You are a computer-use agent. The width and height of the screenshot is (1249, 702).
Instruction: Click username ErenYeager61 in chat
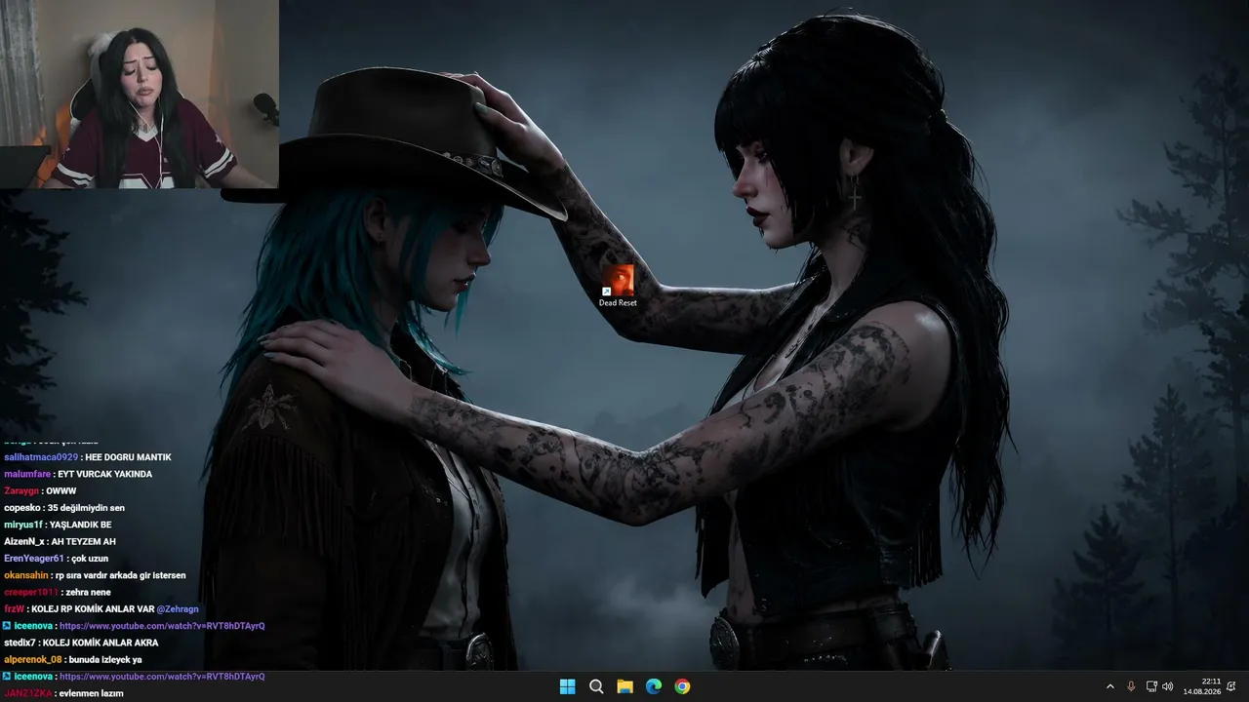(34, 559)
